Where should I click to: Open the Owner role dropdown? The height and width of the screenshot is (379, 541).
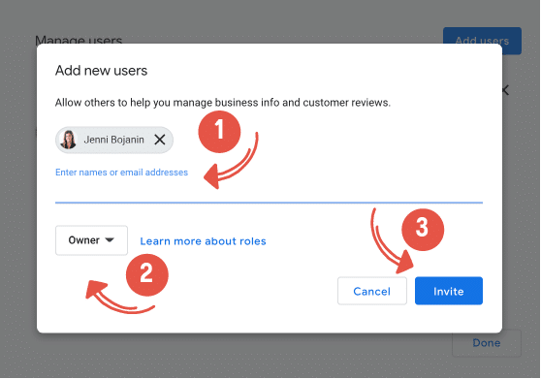click(91, 240)
